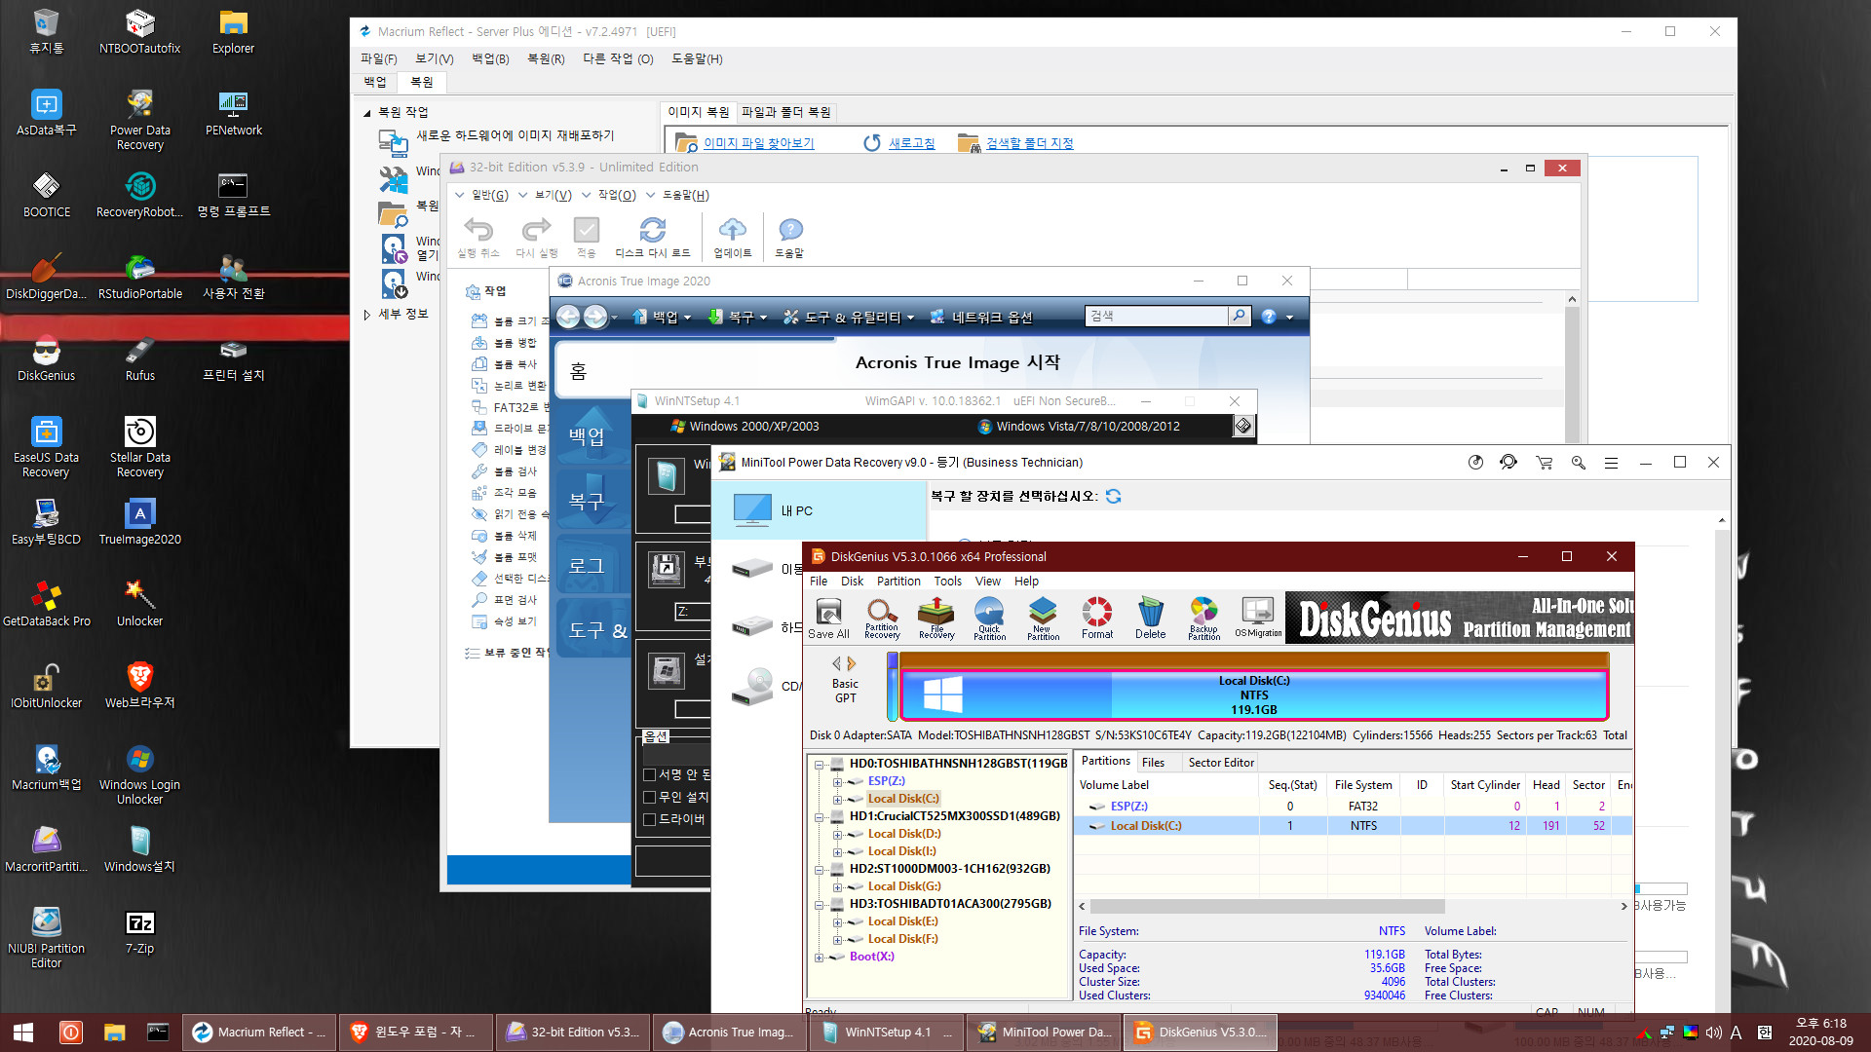The width and height of the screenshot is (1871, 1052).
Task: Click the Acronis 검색 search field
Action: pyautogui.click(x=1157, y=316)
